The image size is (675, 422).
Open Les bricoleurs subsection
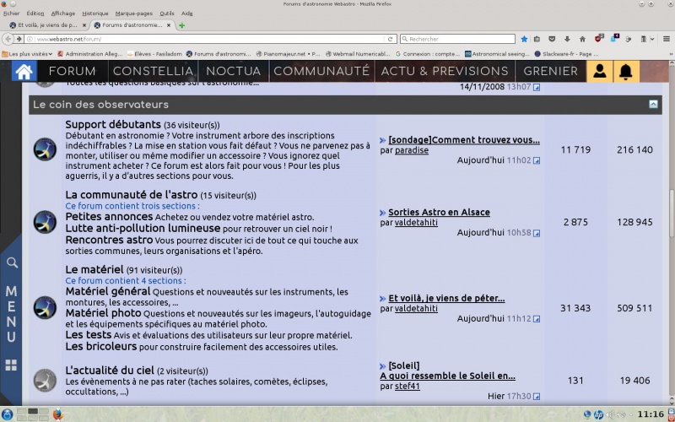[x=101, y=346]
